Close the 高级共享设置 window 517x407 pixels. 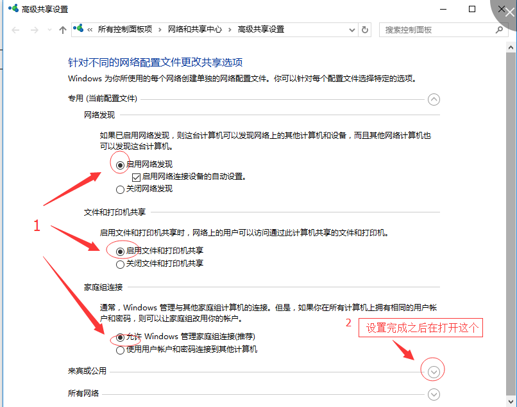click(501, 9)
